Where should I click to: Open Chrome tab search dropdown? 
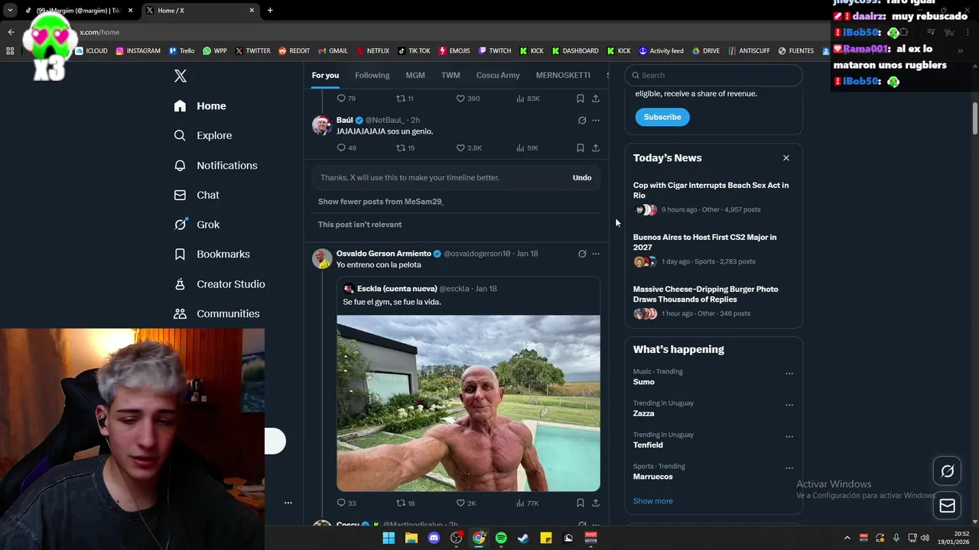tap(10, 11)
